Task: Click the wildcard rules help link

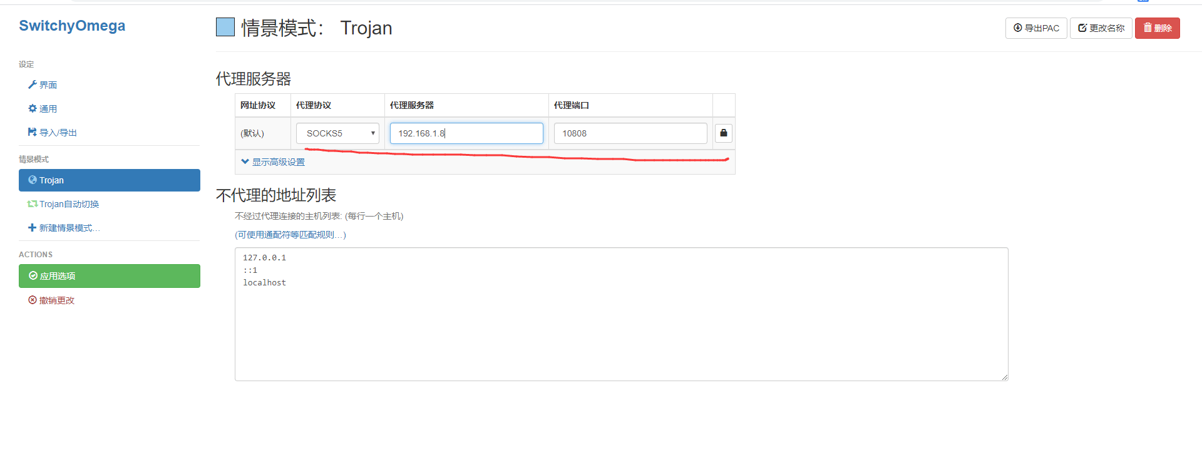Action: [x=290, y=235]
